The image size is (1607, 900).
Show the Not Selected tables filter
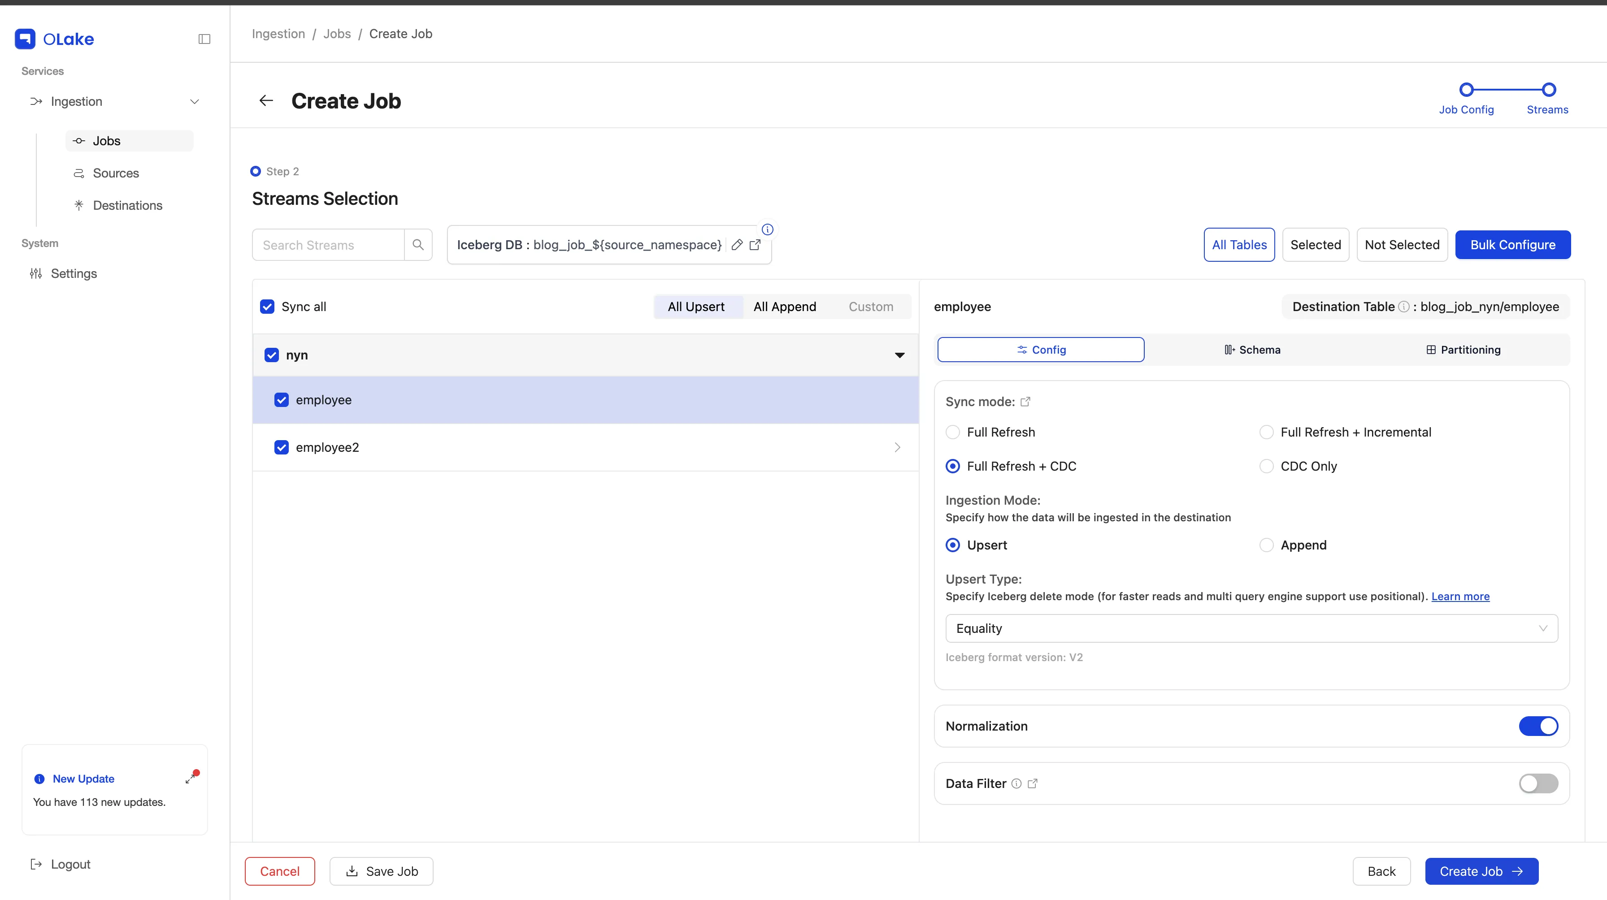click(x=1402, y=244)
